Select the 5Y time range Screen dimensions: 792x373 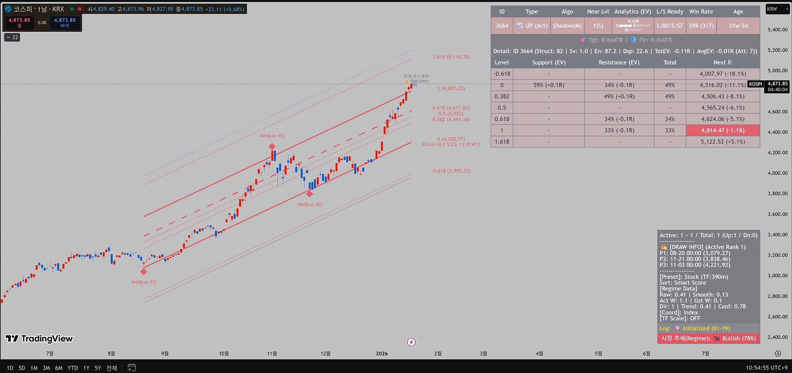click(x=98, y=368)
